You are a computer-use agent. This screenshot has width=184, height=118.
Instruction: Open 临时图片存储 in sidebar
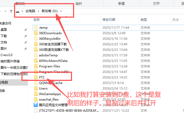(10, 61)
